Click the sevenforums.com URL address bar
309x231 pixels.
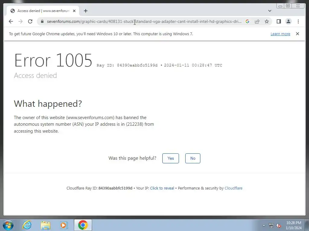coord(144,21)
